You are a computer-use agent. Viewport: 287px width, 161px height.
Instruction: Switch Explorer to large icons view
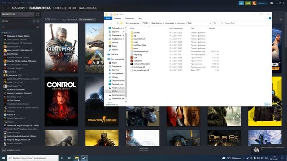coord(270,104)
